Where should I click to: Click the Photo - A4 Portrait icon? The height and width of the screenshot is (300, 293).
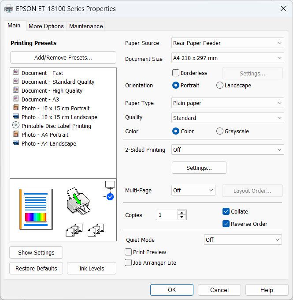16,134
